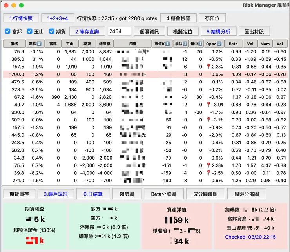
Task: Open 3.帳戶現況 account status
Action: point(56,194)
